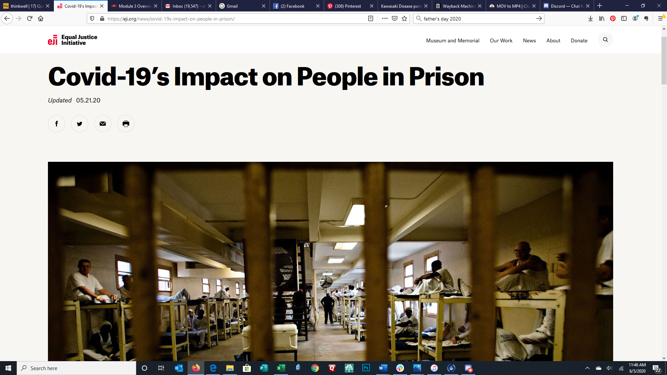Reload the current page
Image resolution: width=667 pixels, height=375 pixels.
pos(30,19)
